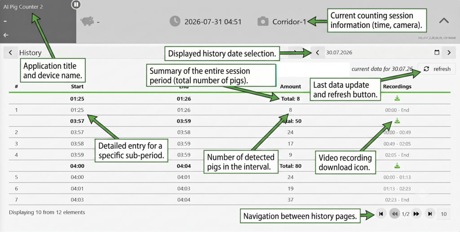
Task: Click bold end time 03:59 summary
Action: (x=184, y=121)
